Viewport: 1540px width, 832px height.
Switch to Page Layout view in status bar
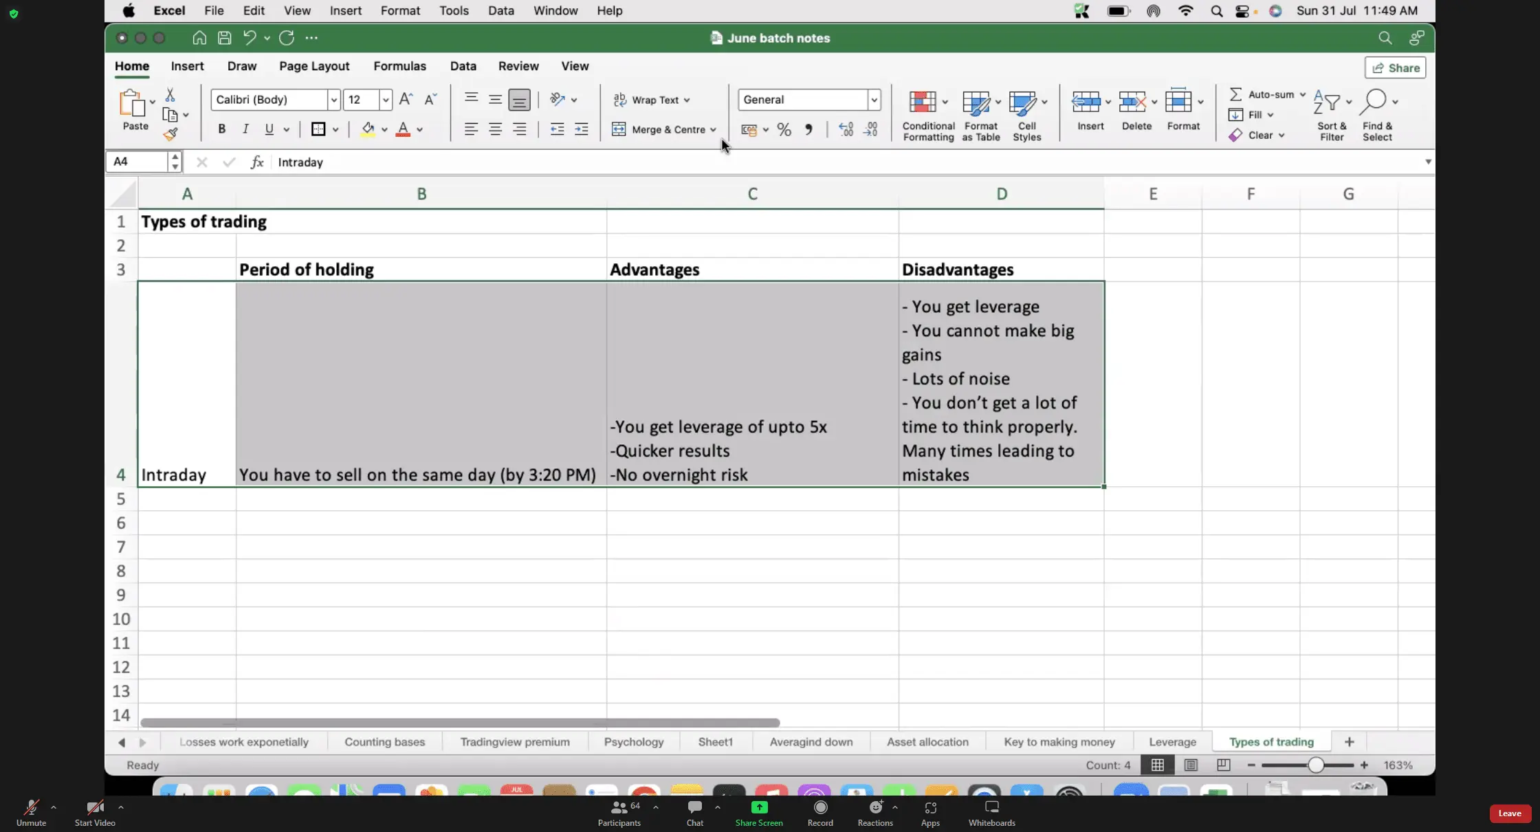(x=1191, y=765)
